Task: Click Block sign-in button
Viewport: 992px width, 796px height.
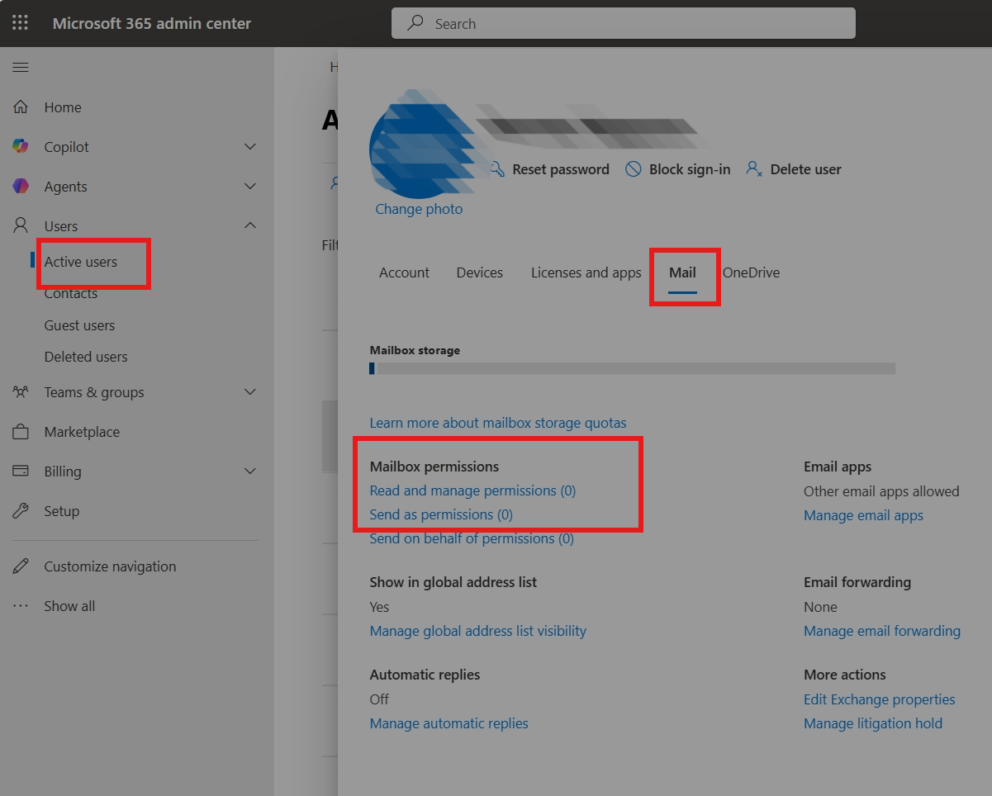Action: pyautogui.click(x=678, y=169)
